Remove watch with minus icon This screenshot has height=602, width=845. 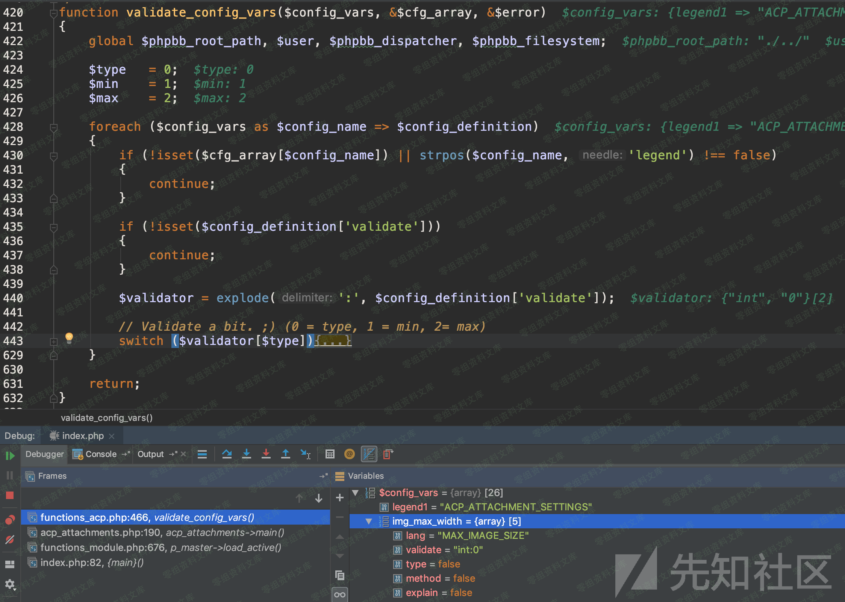[340, 517]
